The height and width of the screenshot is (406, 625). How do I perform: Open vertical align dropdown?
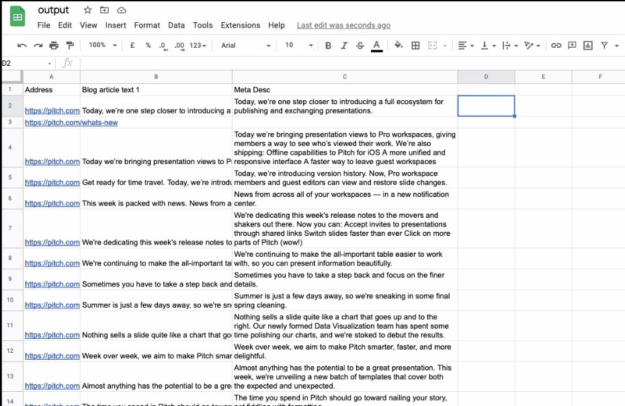pyautogui.click(x=488, y=46)
